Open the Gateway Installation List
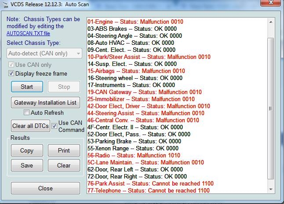Image resolution: width=284 pixels, height=204 pixels. [45, 102]
